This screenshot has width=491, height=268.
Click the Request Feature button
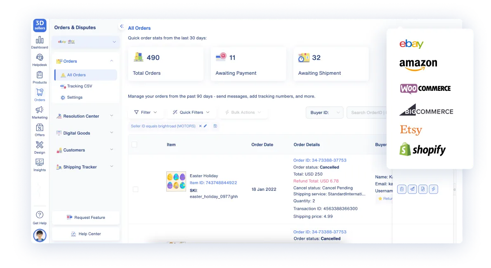point(86,218)
